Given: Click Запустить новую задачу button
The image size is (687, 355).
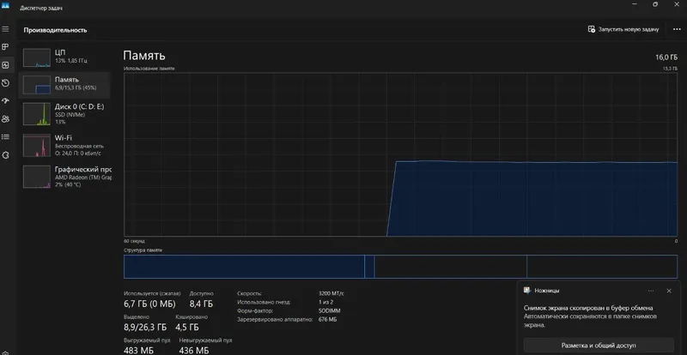Looking at the screenshot, I should [623, 29].
